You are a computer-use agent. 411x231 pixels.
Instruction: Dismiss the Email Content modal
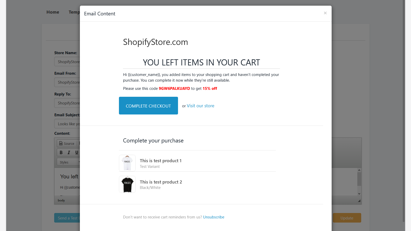[325, 13]
